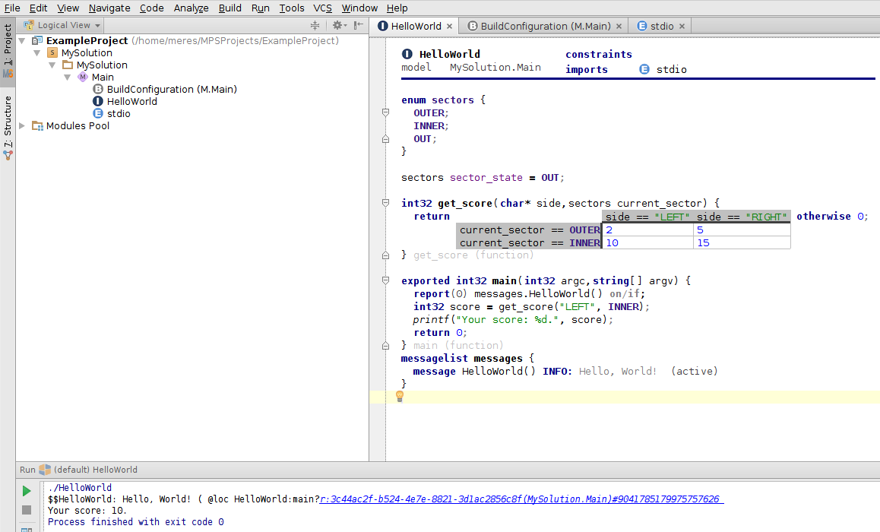Click the collapse all icon in project panel
Screen dimensions: 880x532
tap(315, 25)
